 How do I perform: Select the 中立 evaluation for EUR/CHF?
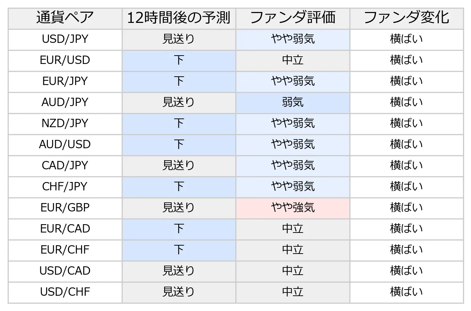[293, 250]
